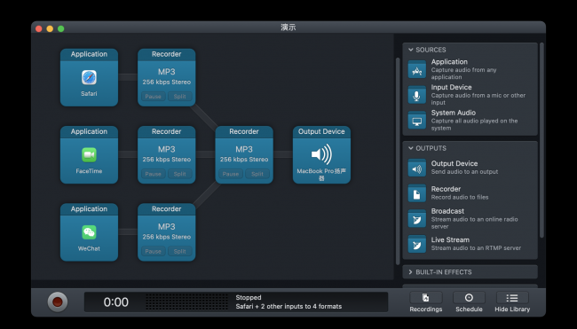Click the Safari icon in Application block
Screen dimensions: 577x329
pos(89,77)
